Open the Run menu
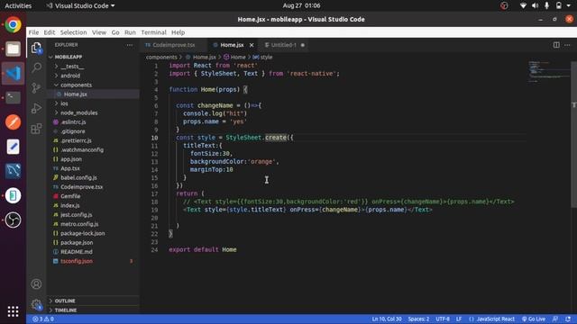The image size is (577, 324). pyautogui.click(x=130, y=32)
